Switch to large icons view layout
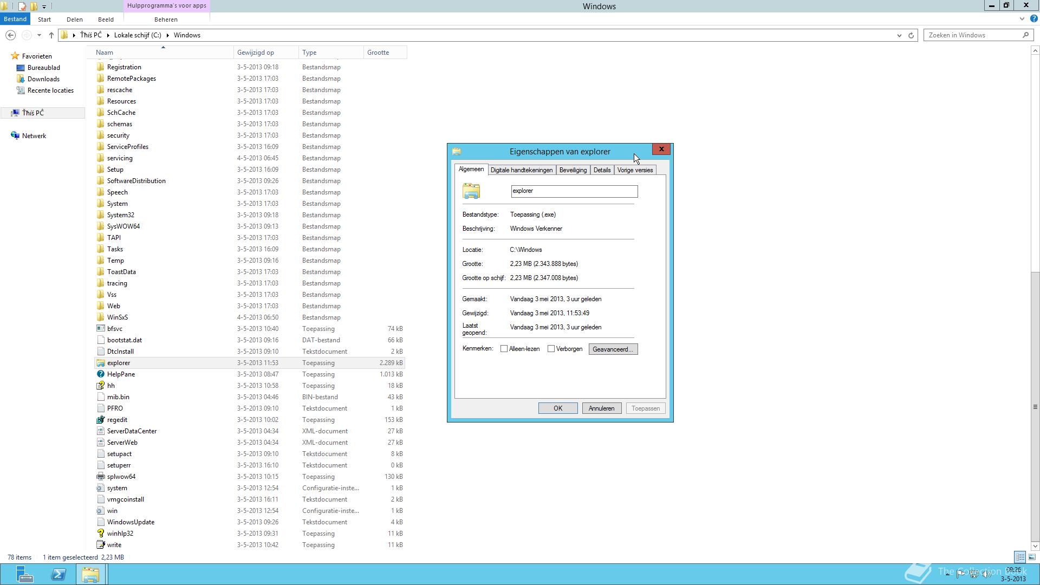The image size is (1040, 585). click(1032, 557)
